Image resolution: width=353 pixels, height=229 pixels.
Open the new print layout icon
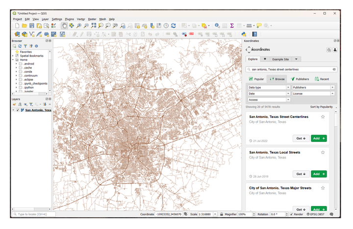tap(39, 25)
